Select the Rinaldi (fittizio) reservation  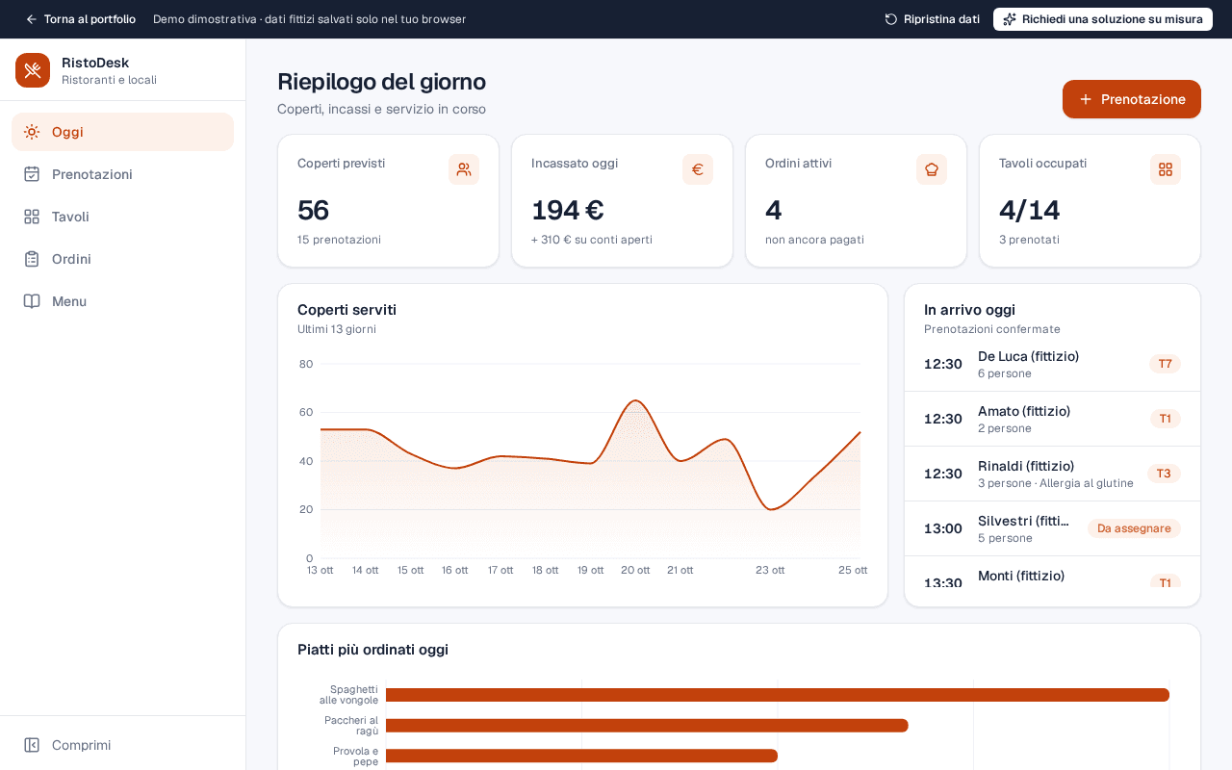[1052, 474]
